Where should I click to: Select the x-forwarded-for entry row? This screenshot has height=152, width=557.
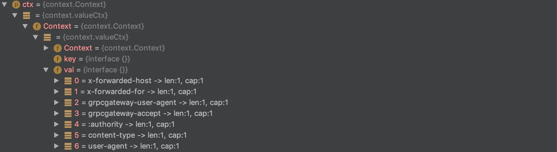pos(131,92)
